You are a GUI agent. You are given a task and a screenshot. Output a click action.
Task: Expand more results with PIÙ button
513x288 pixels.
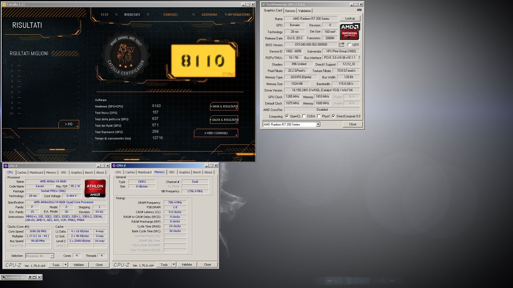(x=69, y=124)
